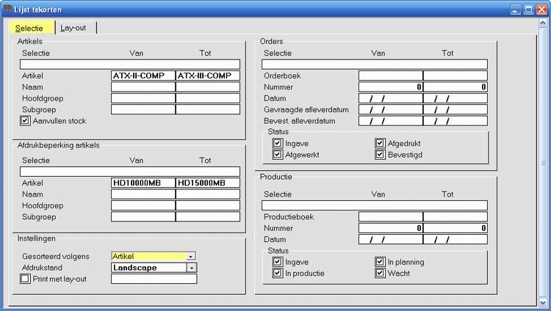The image size is (551, 311).
Task: Click the Orders Datum Van field
Action: pos(391,98)
